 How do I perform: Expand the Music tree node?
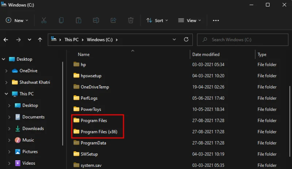coord(9,140)
